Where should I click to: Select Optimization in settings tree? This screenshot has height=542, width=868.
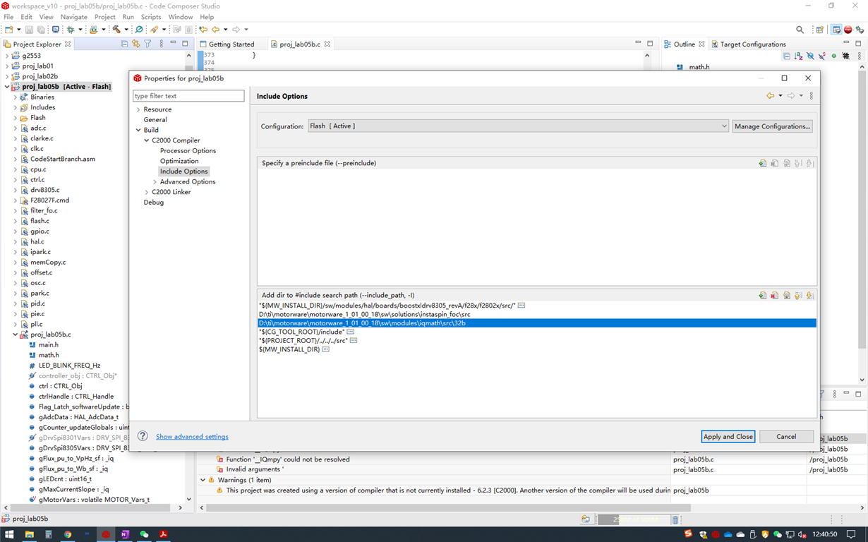coord(179,161)
